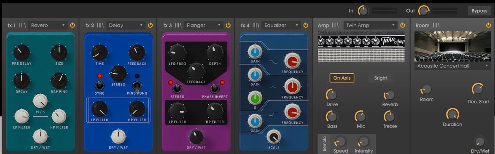Click the Bypass button
This screenshot has height=154, width=495.
[x=479, y=11]
